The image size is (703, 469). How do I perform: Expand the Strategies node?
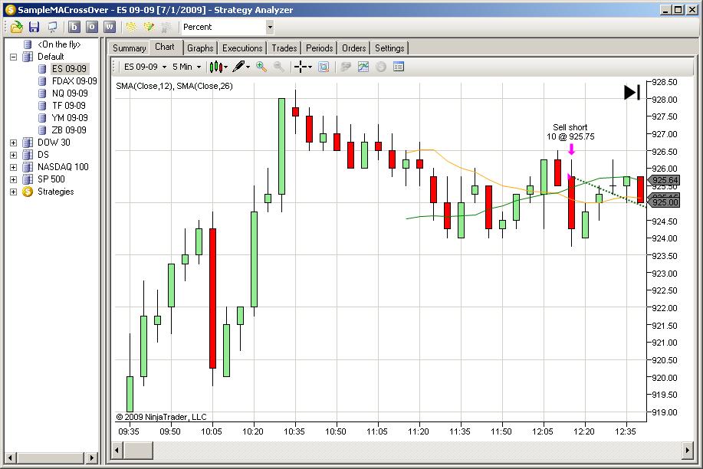14,192
